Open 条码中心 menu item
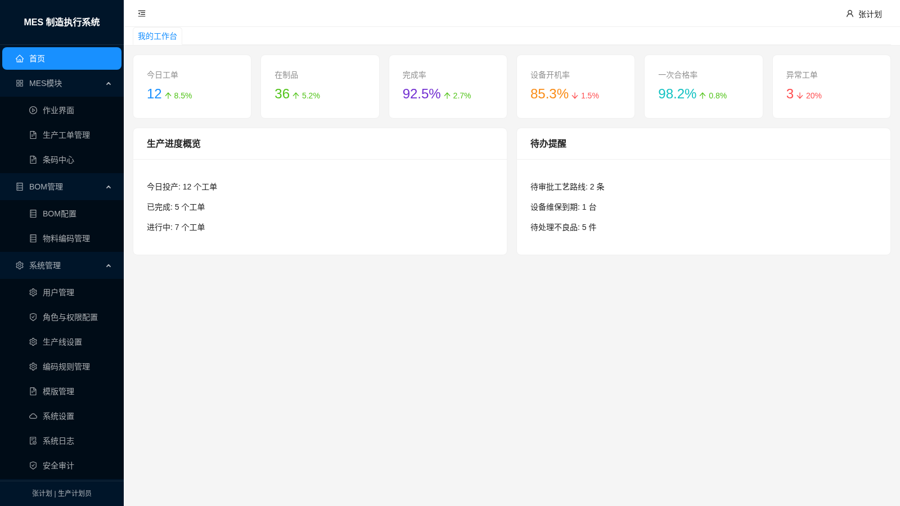Image resolution: width=900 pixels, height=506 pixels. 62,160
